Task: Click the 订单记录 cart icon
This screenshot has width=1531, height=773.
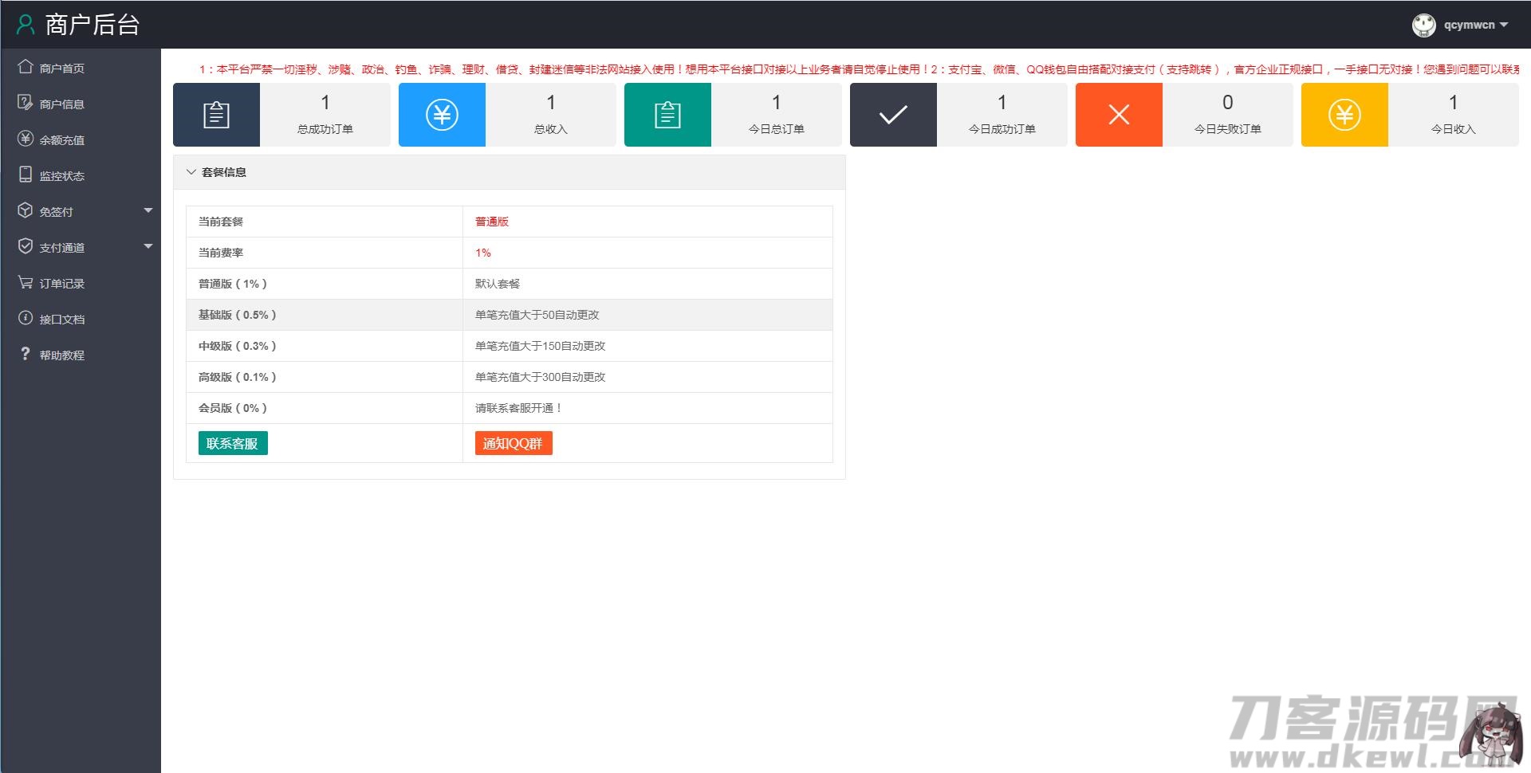Action: [25, 282]
